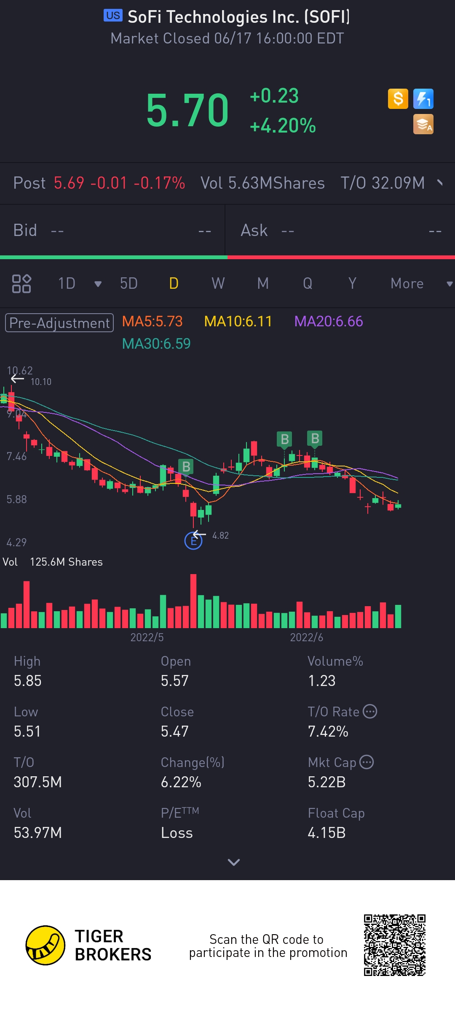Tap the Vol 125.6M Shares label
This screenshot has height=1011, width=455.
(x=53, y=562)
